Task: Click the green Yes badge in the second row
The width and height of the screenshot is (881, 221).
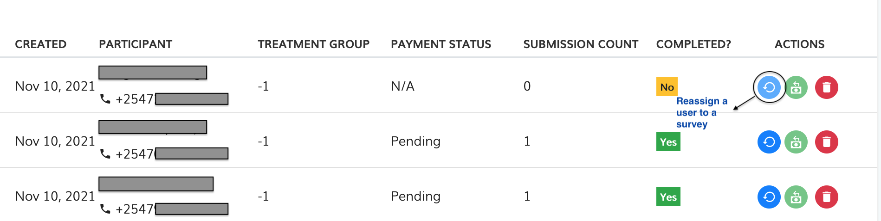Action: 668,142
